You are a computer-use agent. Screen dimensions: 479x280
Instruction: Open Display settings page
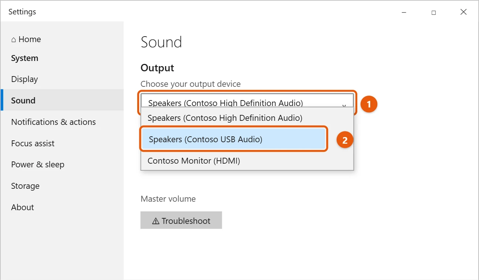(x=24, y=79)
